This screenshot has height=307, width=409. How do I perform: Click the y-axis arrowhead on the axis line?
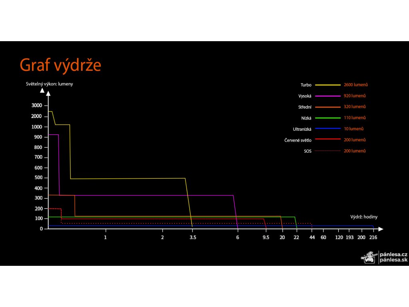pos(48,94)
